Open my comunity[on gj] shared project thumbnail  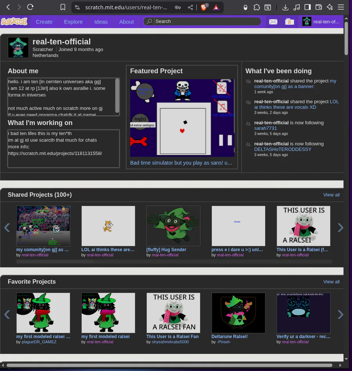43,226
